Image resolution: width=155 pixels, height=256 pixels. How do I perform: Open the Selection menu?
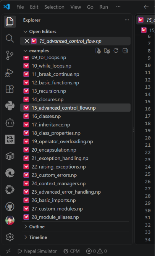[54, 7]
